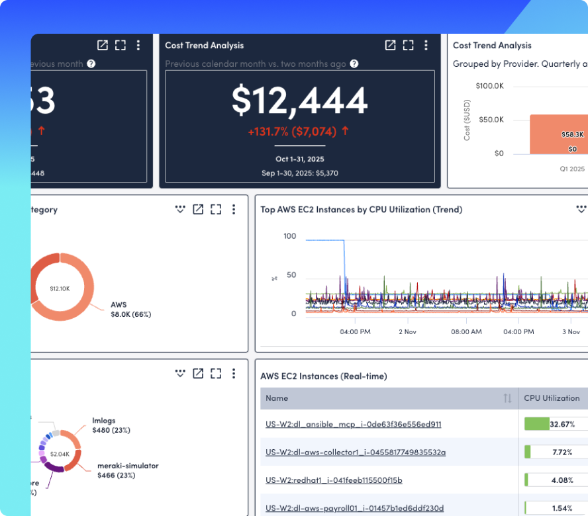Sort table by Name column sort icon
The image size is (588, 516).
[x=507, y=398]
